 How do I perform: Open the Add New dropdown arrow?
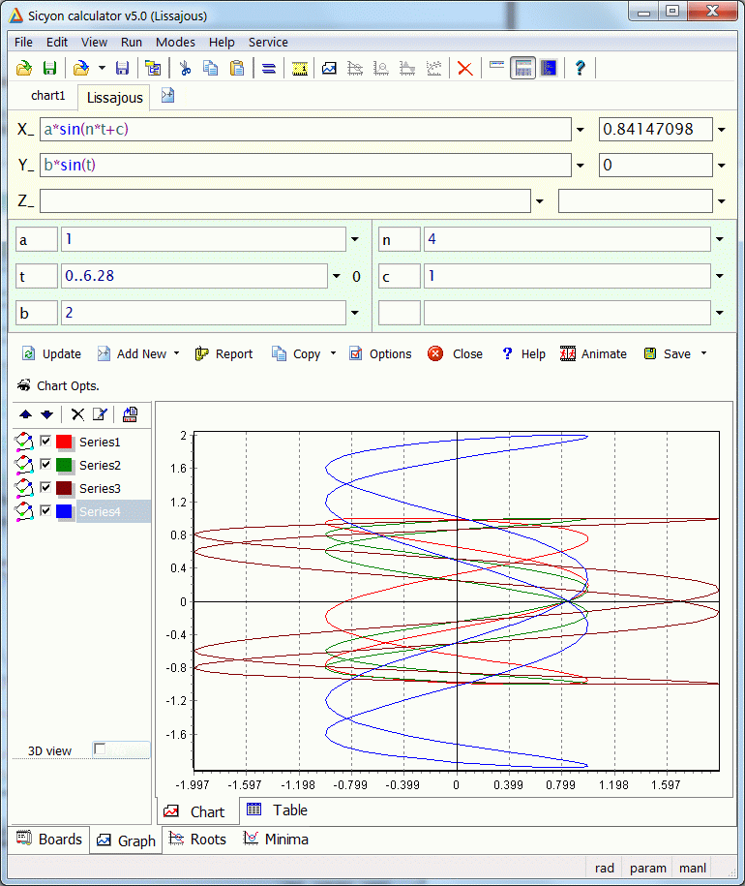pyautogui.click(x=177, y=353)
